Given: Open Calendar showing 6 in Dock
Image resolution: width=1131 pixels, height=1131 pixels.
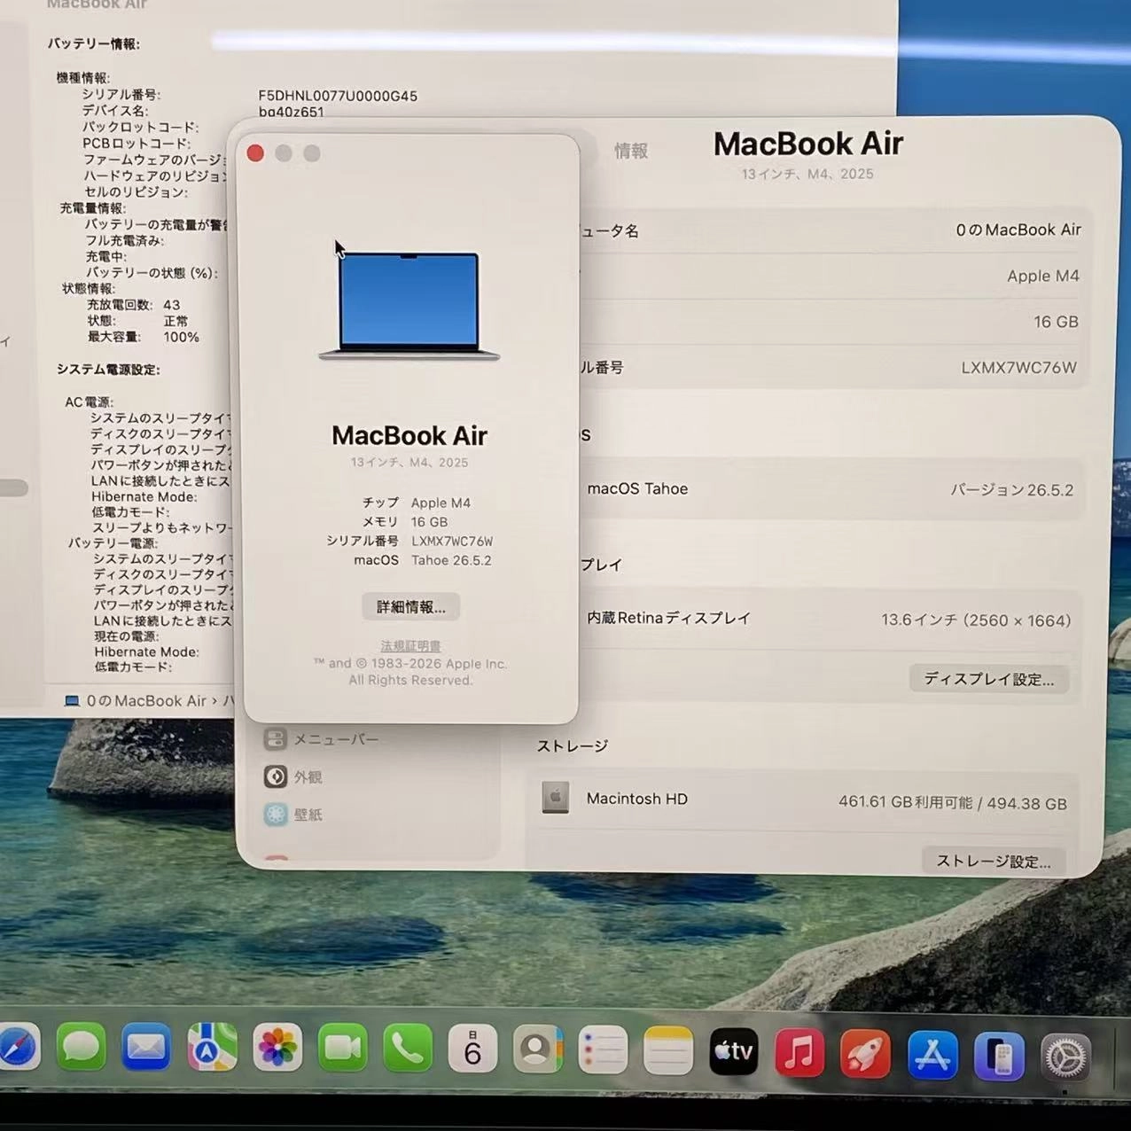Looking at the screenshot, I should coord(472,1049).
